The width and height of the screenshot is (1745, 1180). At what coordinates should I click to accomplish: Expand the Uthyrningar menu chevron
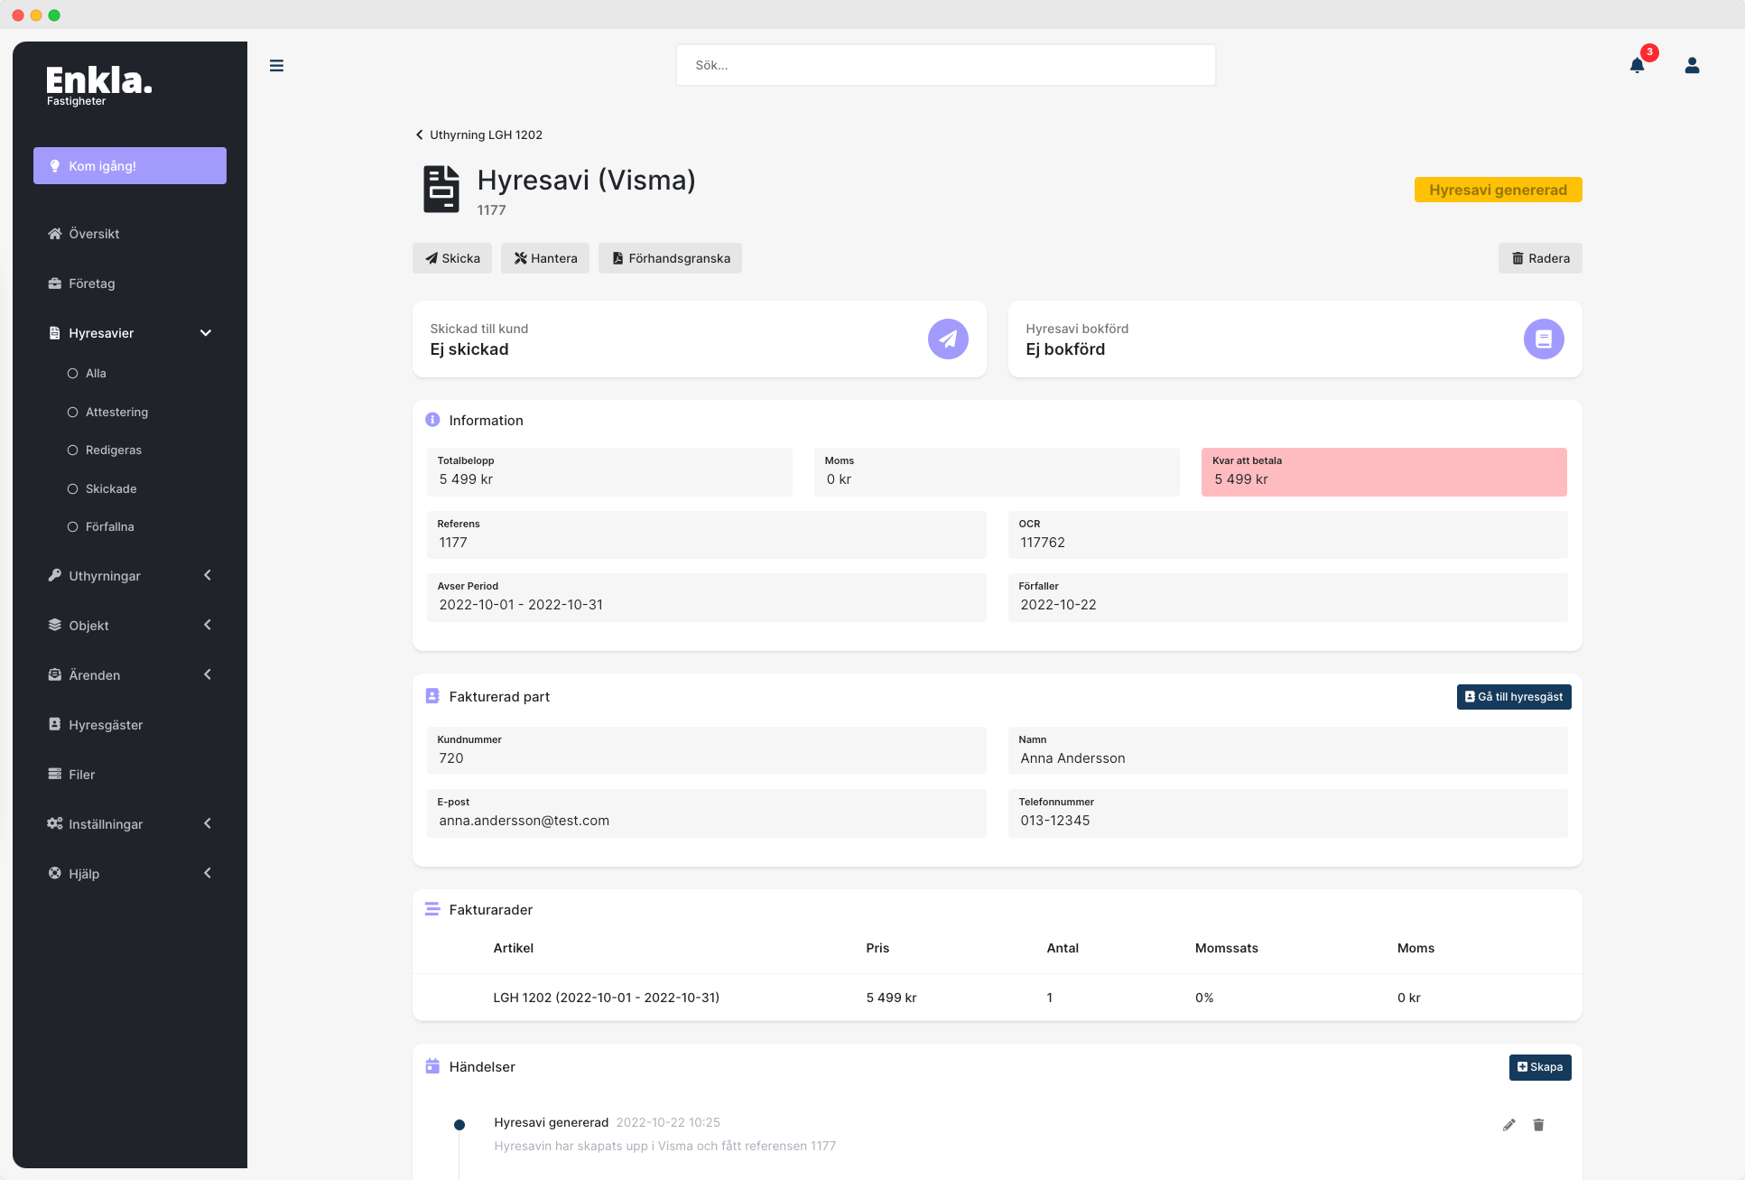point(208,575)
